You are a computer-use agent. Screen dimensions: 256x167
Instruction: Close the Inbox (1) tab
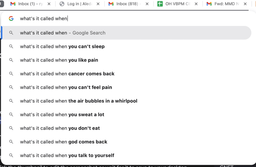click(x=49, y=4)
